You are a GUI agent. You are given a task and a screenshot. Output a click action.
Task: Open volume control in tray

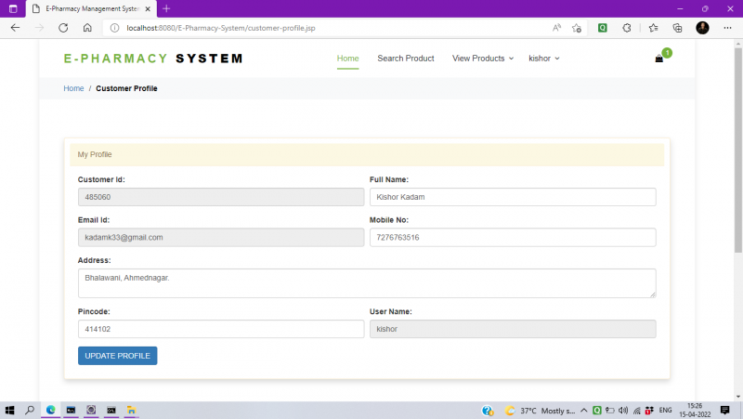tap(623, 411)
